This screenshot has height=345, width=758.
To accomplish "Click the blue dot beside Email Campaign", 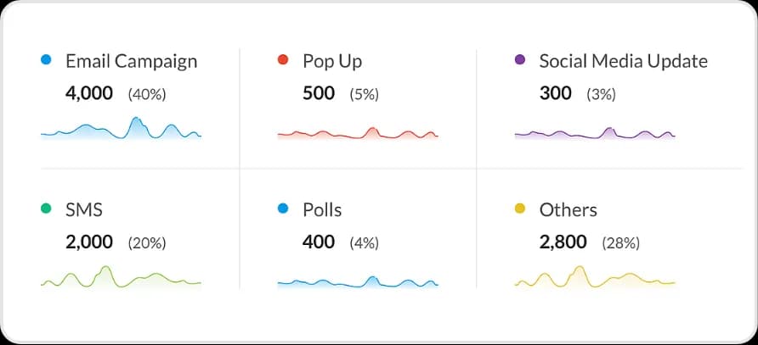I will (46, 60).
